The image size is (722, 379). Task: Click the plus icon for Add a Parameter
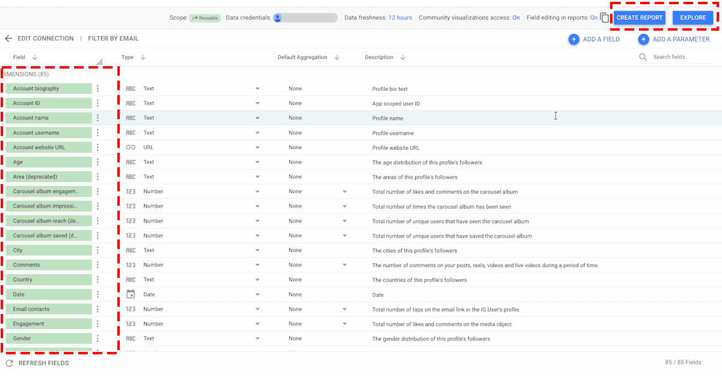[643, 39]
